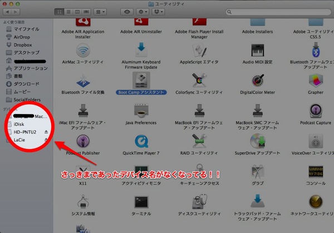Select the HD-PNTU2 drive

(25, 132)
